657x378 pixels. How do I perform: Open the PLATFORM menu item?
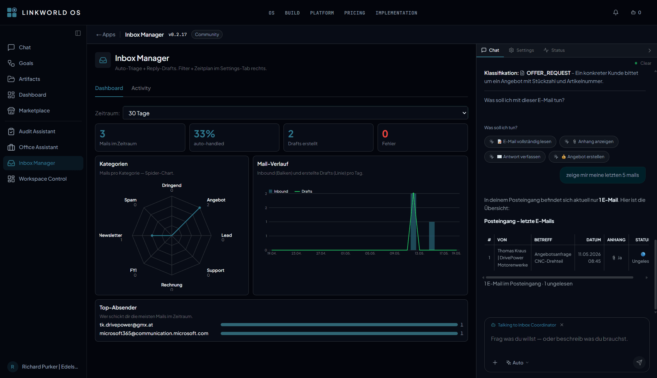pyautogui.click(x=322, y=13)
